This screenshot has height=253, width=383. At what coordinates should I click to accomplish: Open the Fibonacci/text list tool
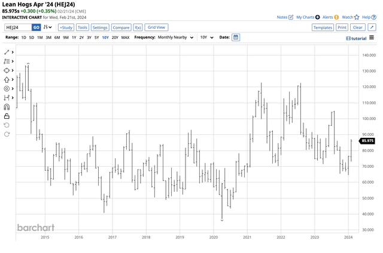pos(7,61)
